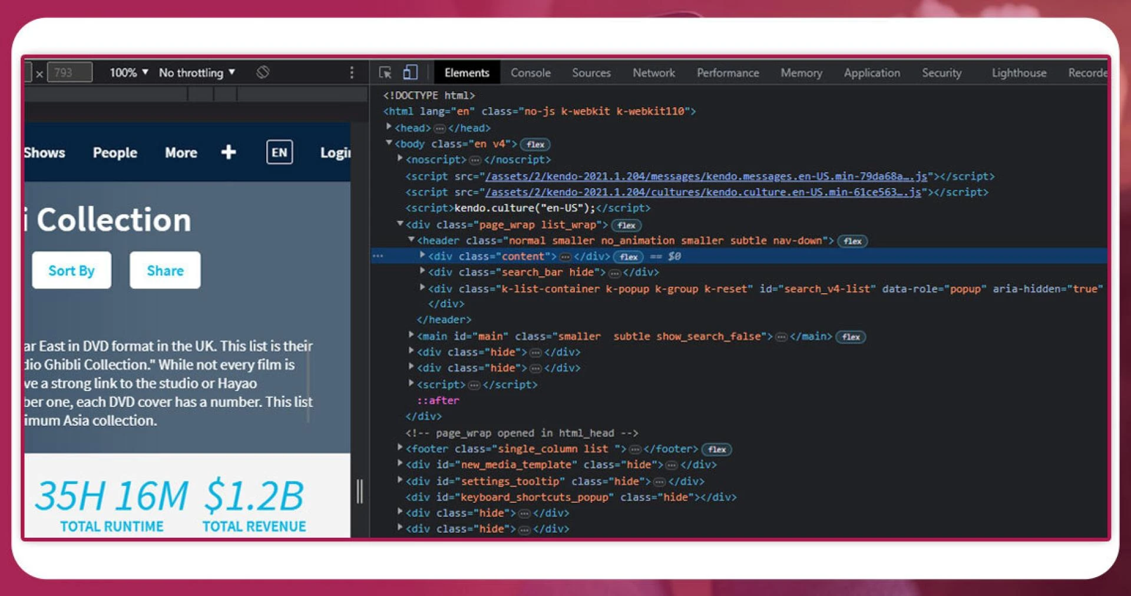Image resolution: width=1131 pixels, height=596 pixels.
Task: Select the Memory tab
Action: click(801, 72)
